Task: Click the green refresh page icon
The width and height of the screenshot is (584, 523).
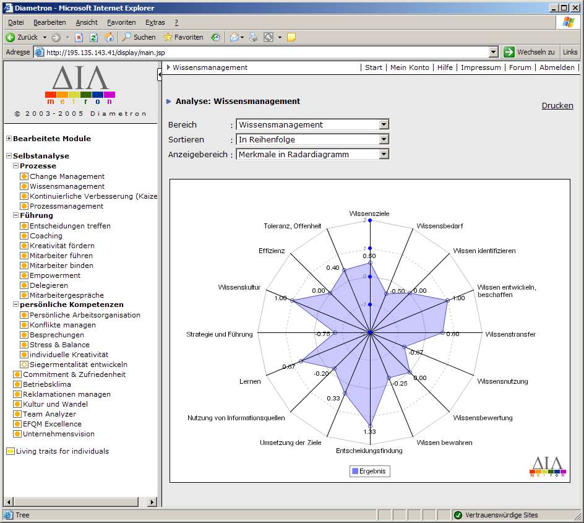Action: point(94,37)
